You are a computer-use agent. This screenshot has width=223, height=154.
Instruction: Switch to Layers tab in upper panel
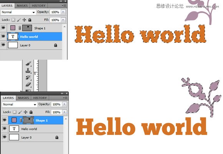click(x=7, y=6)
